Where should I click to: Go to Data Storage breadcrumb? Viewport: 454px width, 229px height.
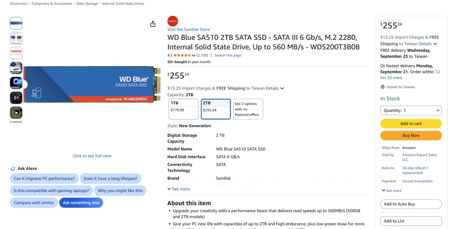(87, 4)
